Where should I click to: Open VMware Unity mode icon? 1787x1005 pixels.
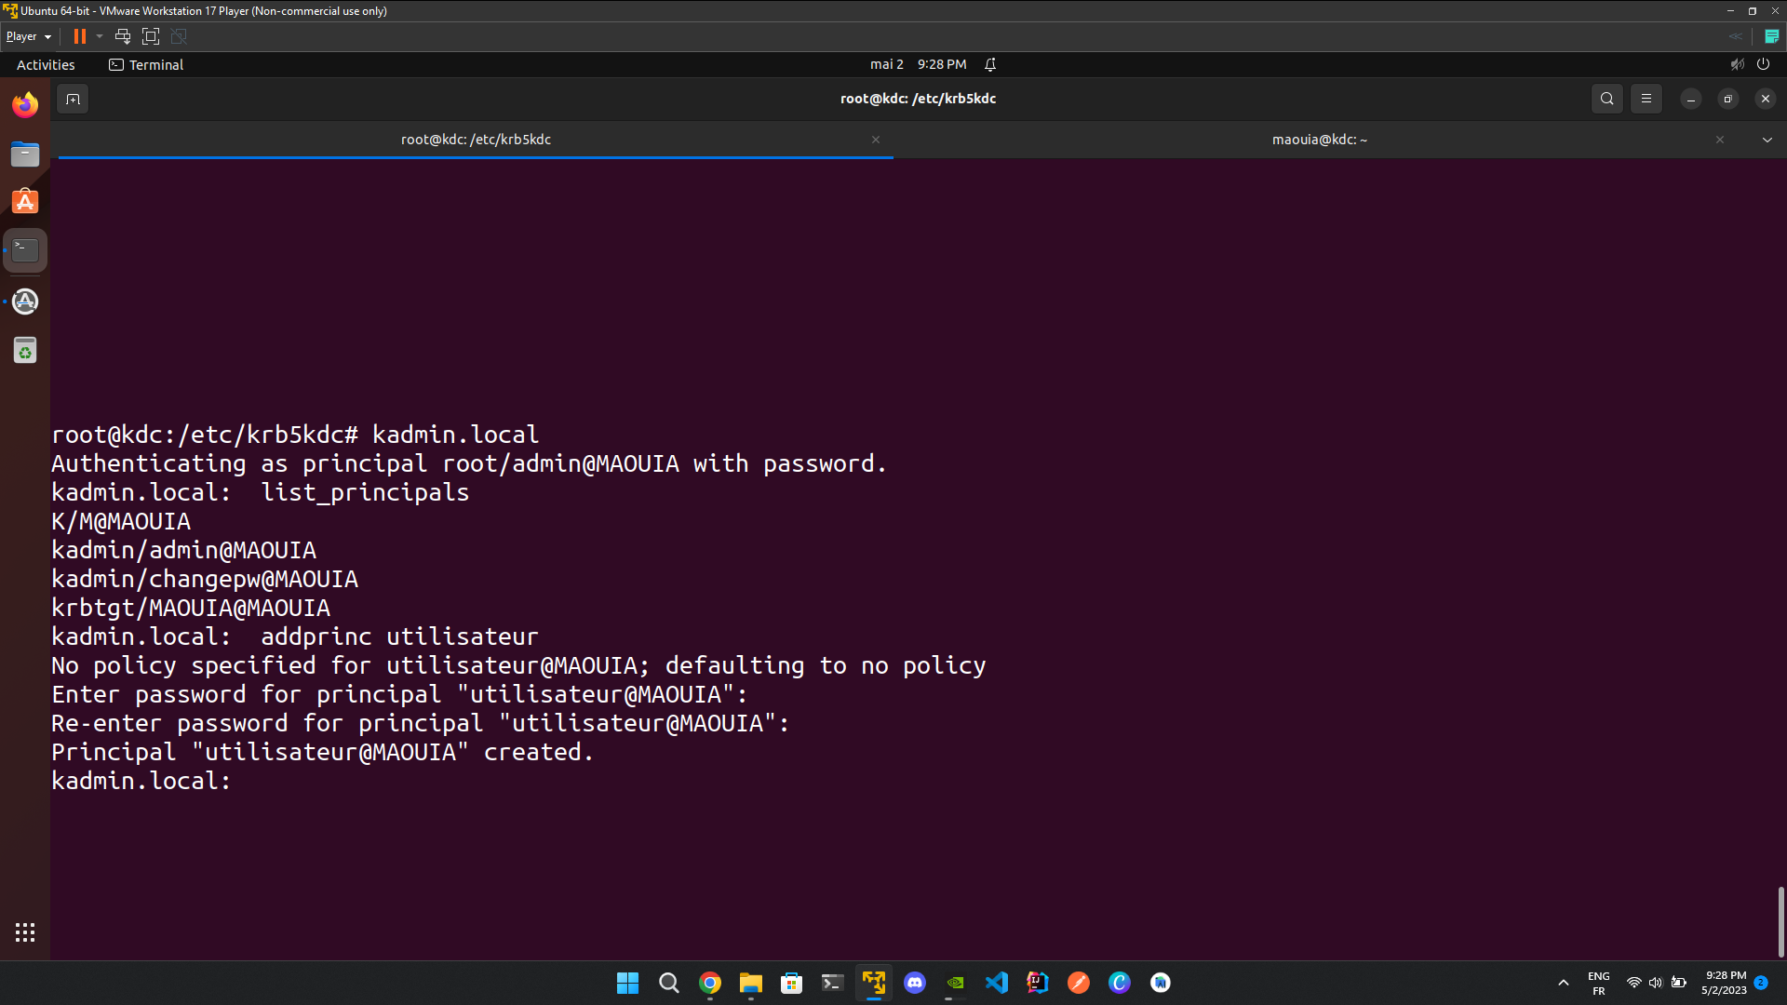(x=180, y=36)
